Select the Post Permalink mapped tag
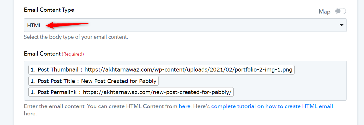Viewport: 364px width, 125px height. coord(131,92)
